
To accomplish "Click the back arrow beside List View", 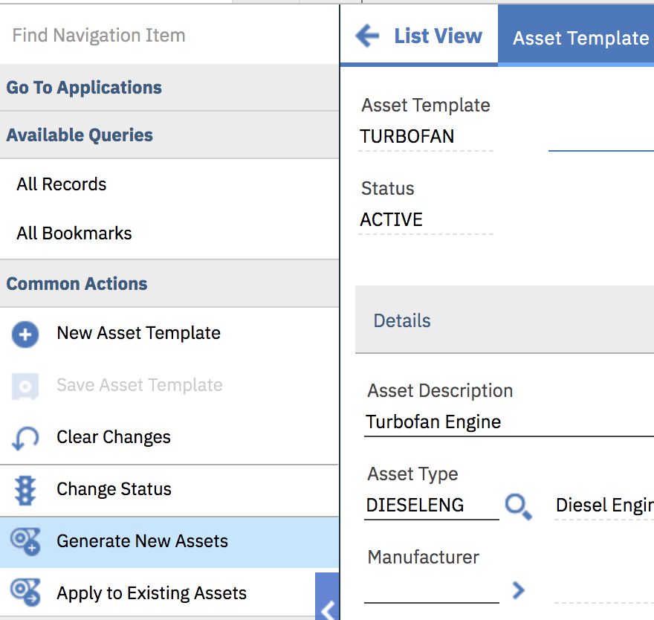I will (367, 36).
